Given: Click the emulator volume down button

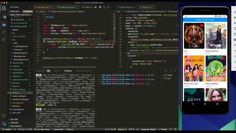Looking at the screenshot, I should pos(235,23).
